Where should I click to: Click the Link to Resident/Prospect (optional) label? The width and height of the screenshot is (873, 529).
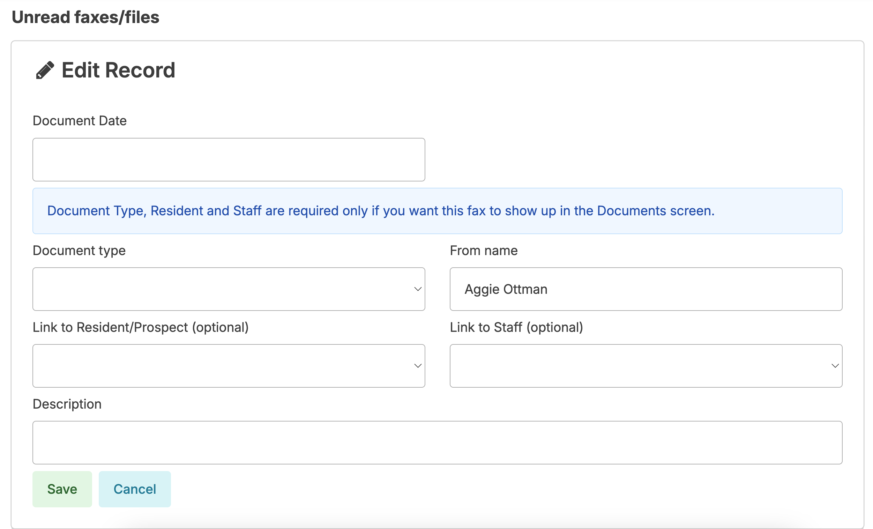coord(140,327)
